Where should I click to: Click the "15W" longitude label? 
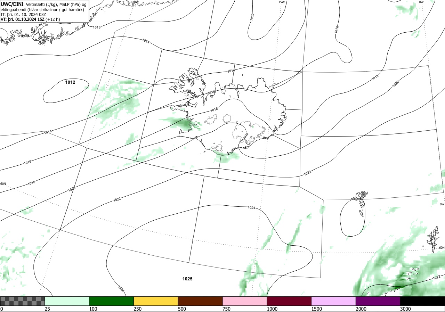click(282, 2)
